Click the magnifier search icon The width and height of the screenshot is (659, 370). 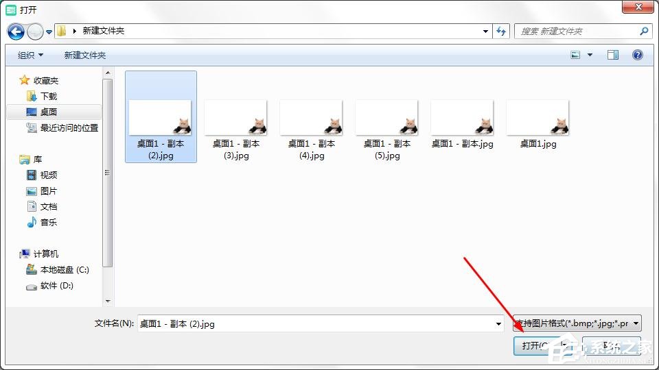(x=643, y=31)
